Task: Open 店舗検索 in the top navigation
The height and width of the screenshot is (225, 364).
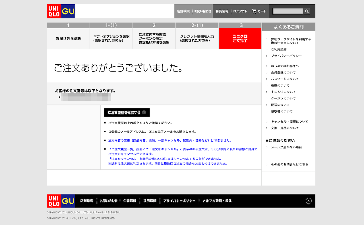Action: coord(183,11)
